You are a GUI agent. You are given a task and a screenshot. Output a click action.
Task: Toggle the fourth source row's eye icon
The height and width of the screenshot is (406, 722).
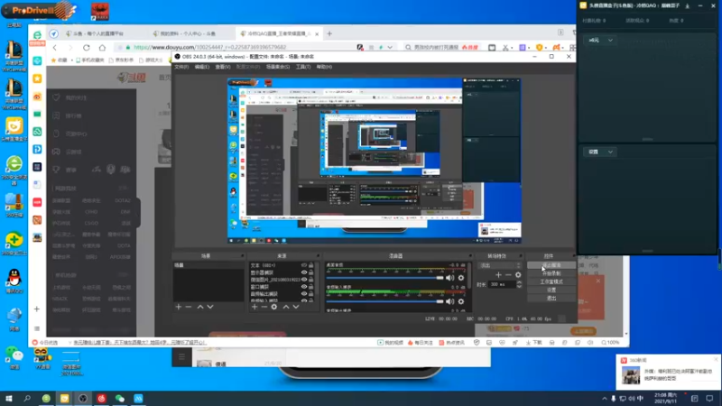pyautogui.click(x=304, y=286)
